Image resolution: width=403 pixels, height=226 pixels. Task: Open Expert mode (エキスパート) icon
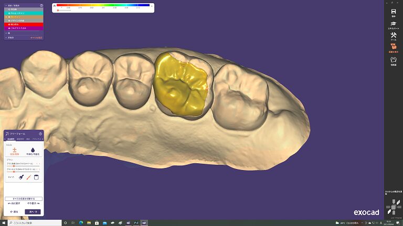click(x=393, y=24)
